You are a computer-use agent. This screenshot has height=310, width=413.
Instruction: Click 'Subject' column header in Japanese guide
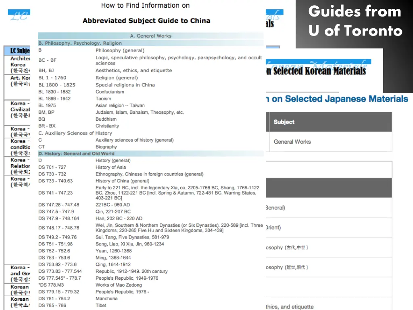tap(284, 122)
